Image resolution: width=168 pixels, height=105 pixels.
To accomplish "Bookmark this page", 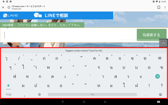I will tap(159, 7).
